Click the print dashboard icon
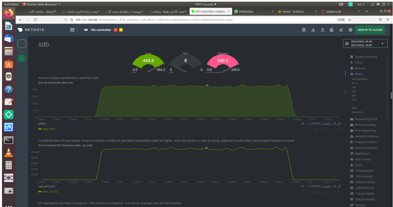This screenshot has height=207, width=393. 332,30
